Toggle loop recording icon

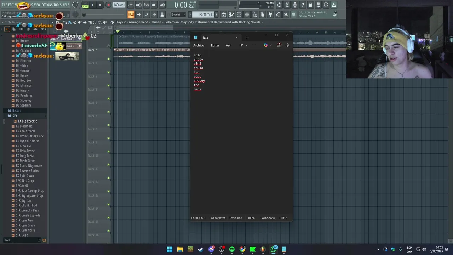point(162,5)
